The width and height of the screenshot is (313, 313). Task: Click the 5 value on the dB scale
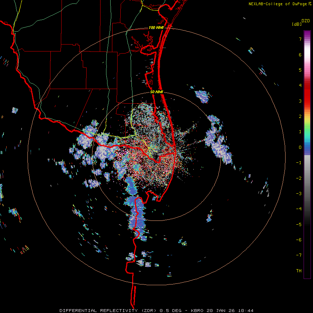pos(300,70)
